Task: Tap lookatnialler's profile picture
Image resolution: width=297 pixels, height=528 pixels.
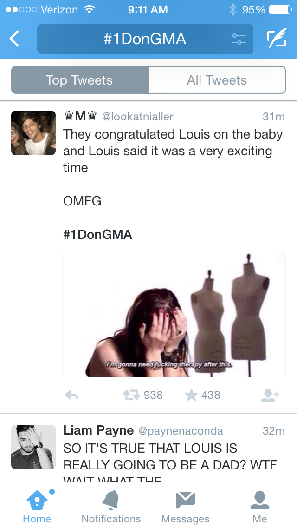Action: pos(33,133)
